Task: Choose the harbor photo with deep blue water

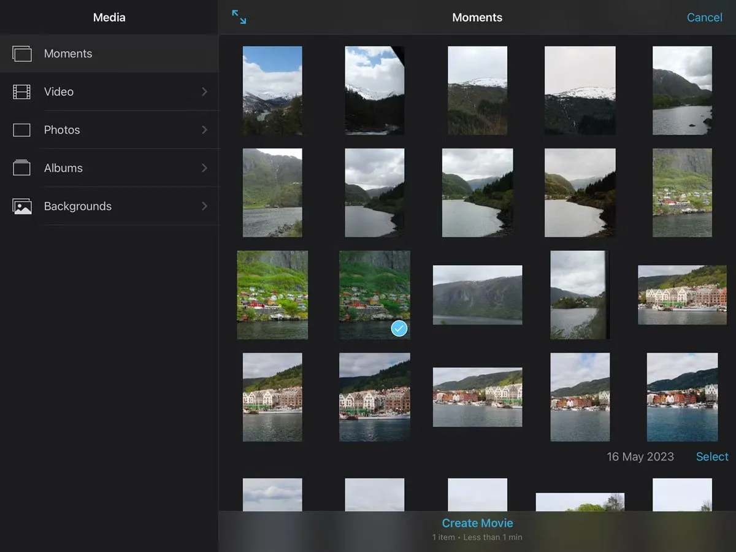Action: pos(682,397)
